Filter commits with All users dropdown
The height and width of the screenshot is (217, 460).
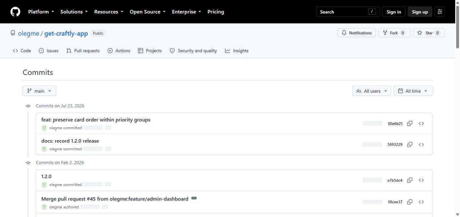pos(371,91)
